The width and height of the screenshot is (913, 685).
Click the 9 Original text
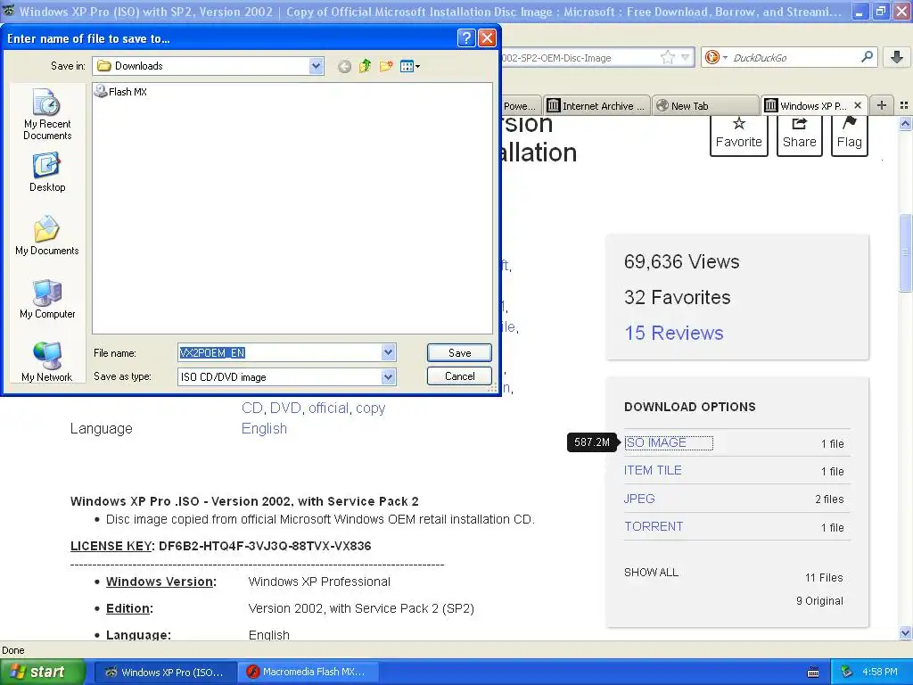pos(819,601)
